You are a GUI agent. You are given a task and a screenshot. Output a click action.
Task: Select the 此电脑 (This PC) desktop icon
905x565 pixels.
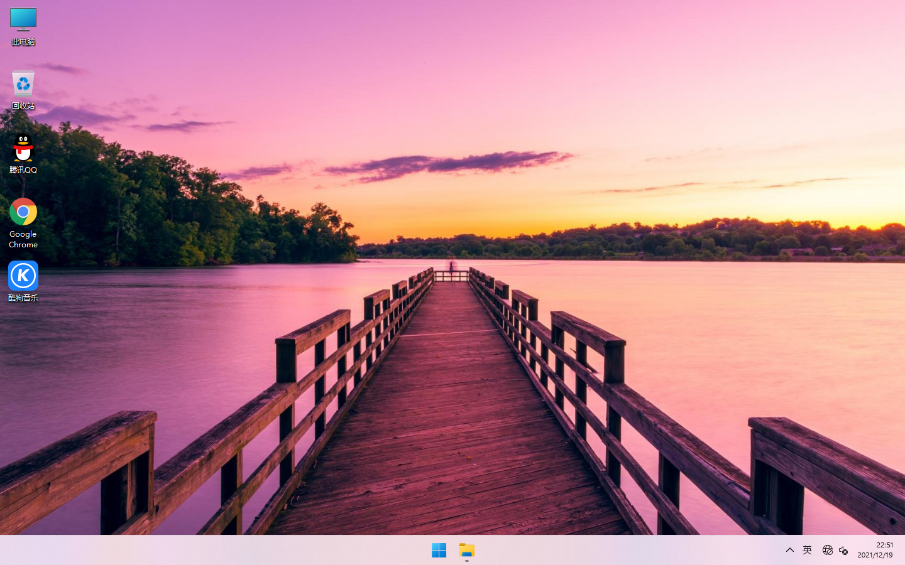click(x=23, y=20)
